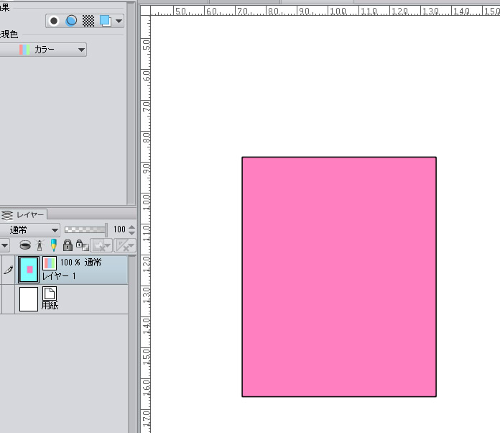This screenshot has width=500, height=433.
Task: Set layer as reference with lighthouse icon
Action: [40, 245]
